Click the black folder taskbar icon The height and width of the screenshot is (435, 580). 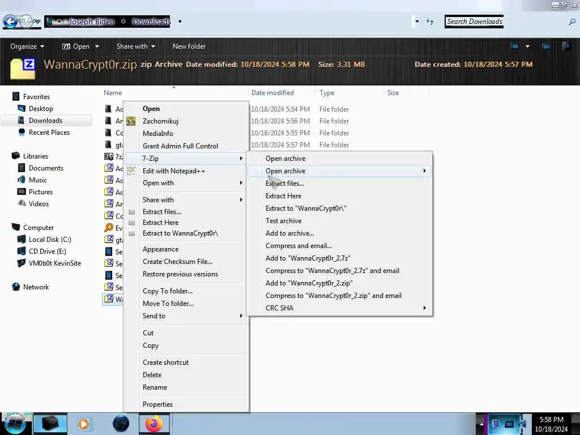click(x=50, y=424)
